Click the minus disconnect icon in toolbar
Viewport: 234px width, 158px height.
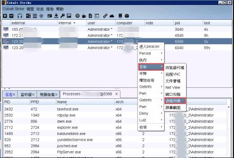point(11,16)
